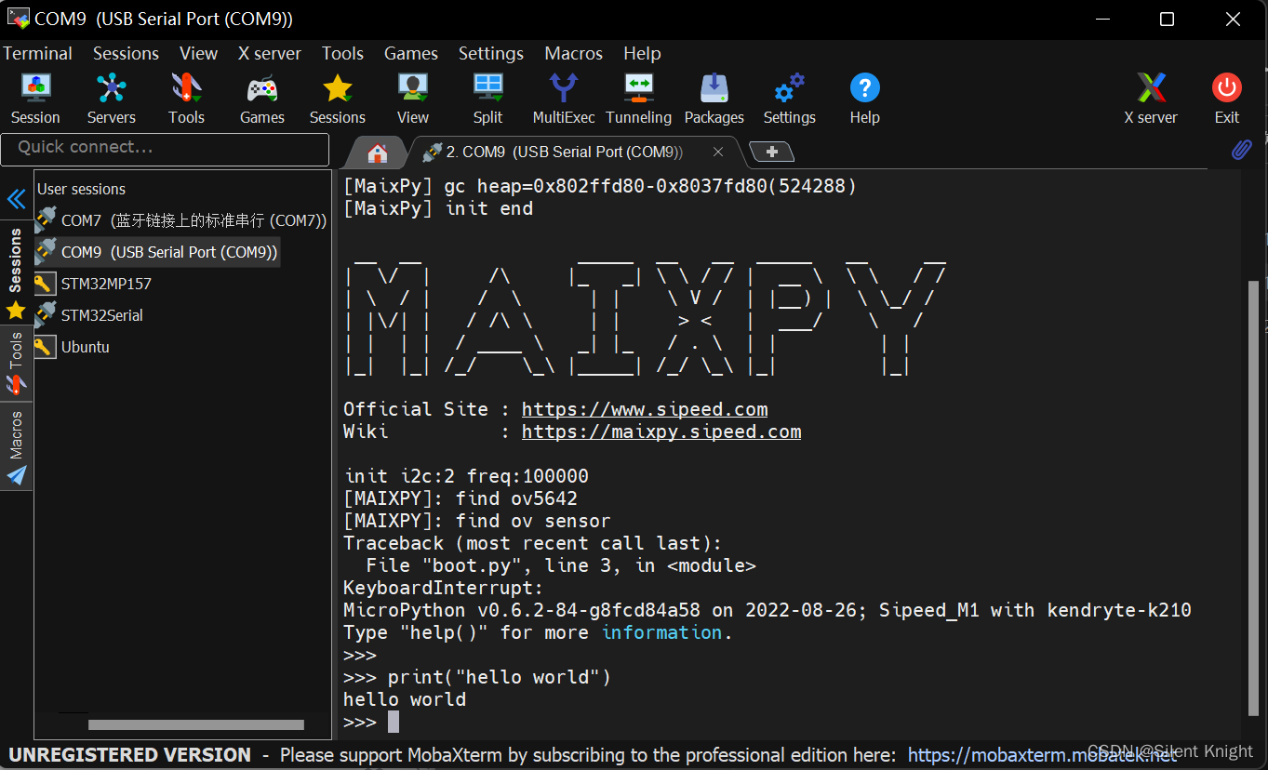Click the Settings gears toolbar icon
The width and height of the screenshot is (1268, 770).
[789, 99]
